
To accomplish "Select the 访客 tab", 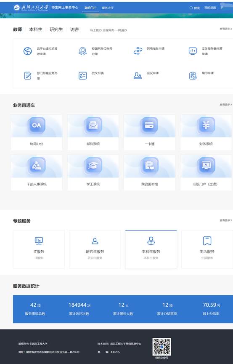I will click(75, 29).
